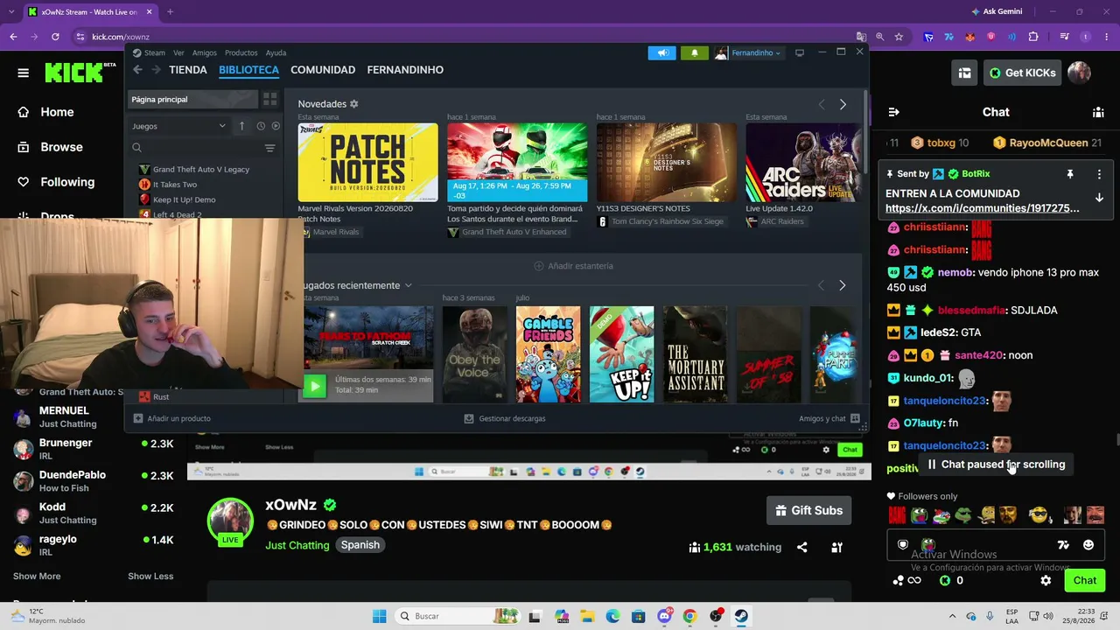Open the Ver menu in Steam
The height and width of the screenshot is (630, 1120).
pyautogui.click(x=178, y=52)
